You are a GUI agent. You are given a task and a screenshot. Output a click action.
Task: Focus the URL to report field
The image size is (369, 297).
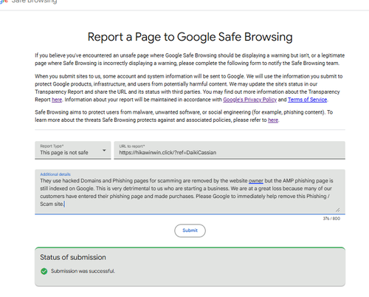pos(230,150)
